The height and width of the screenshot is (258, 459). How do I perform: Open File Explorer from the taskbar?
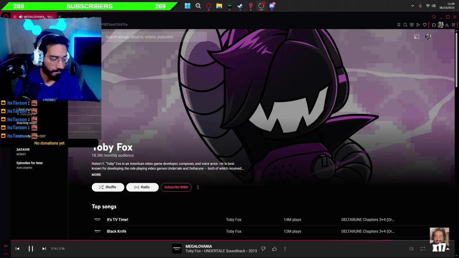[219, 6]
